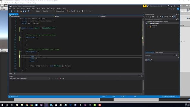Viewport: 190px width, 107px height.
Task: Click Cortana search circle on taskbar
Action: tap(7, 105)
